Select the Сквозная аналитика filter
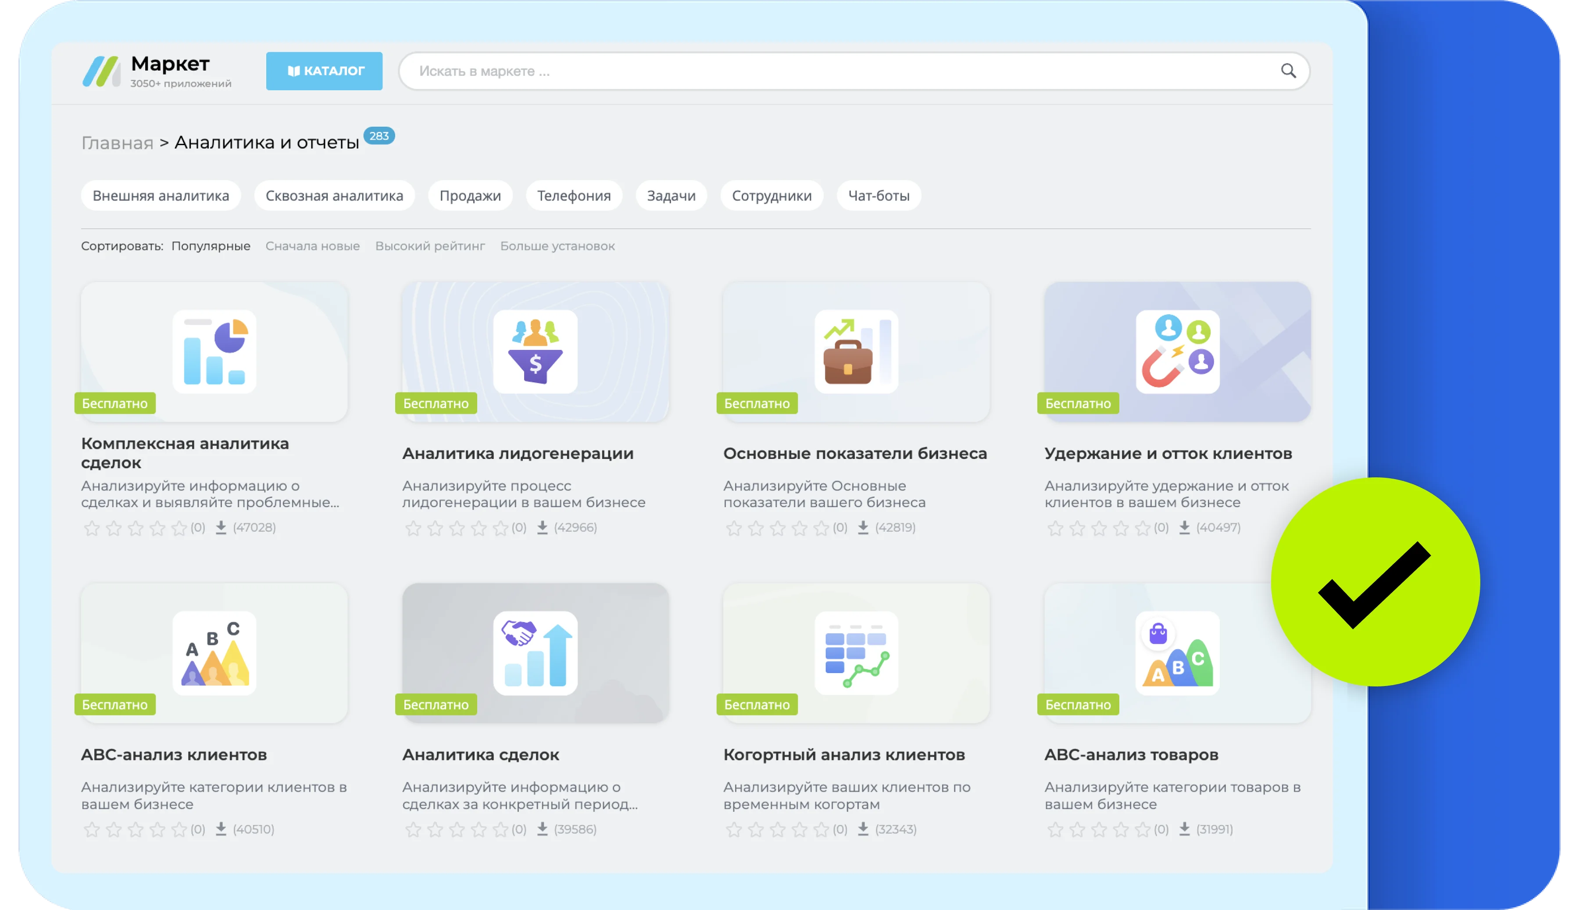Screen dimensions: 1579x910 pyautogui.click(x=335, y=196)
